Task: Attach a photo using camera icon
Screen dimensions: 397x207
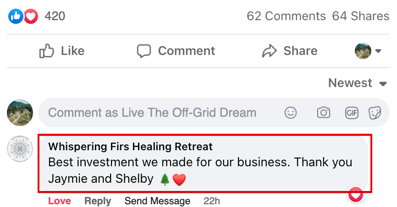Action: click(324, 113)
